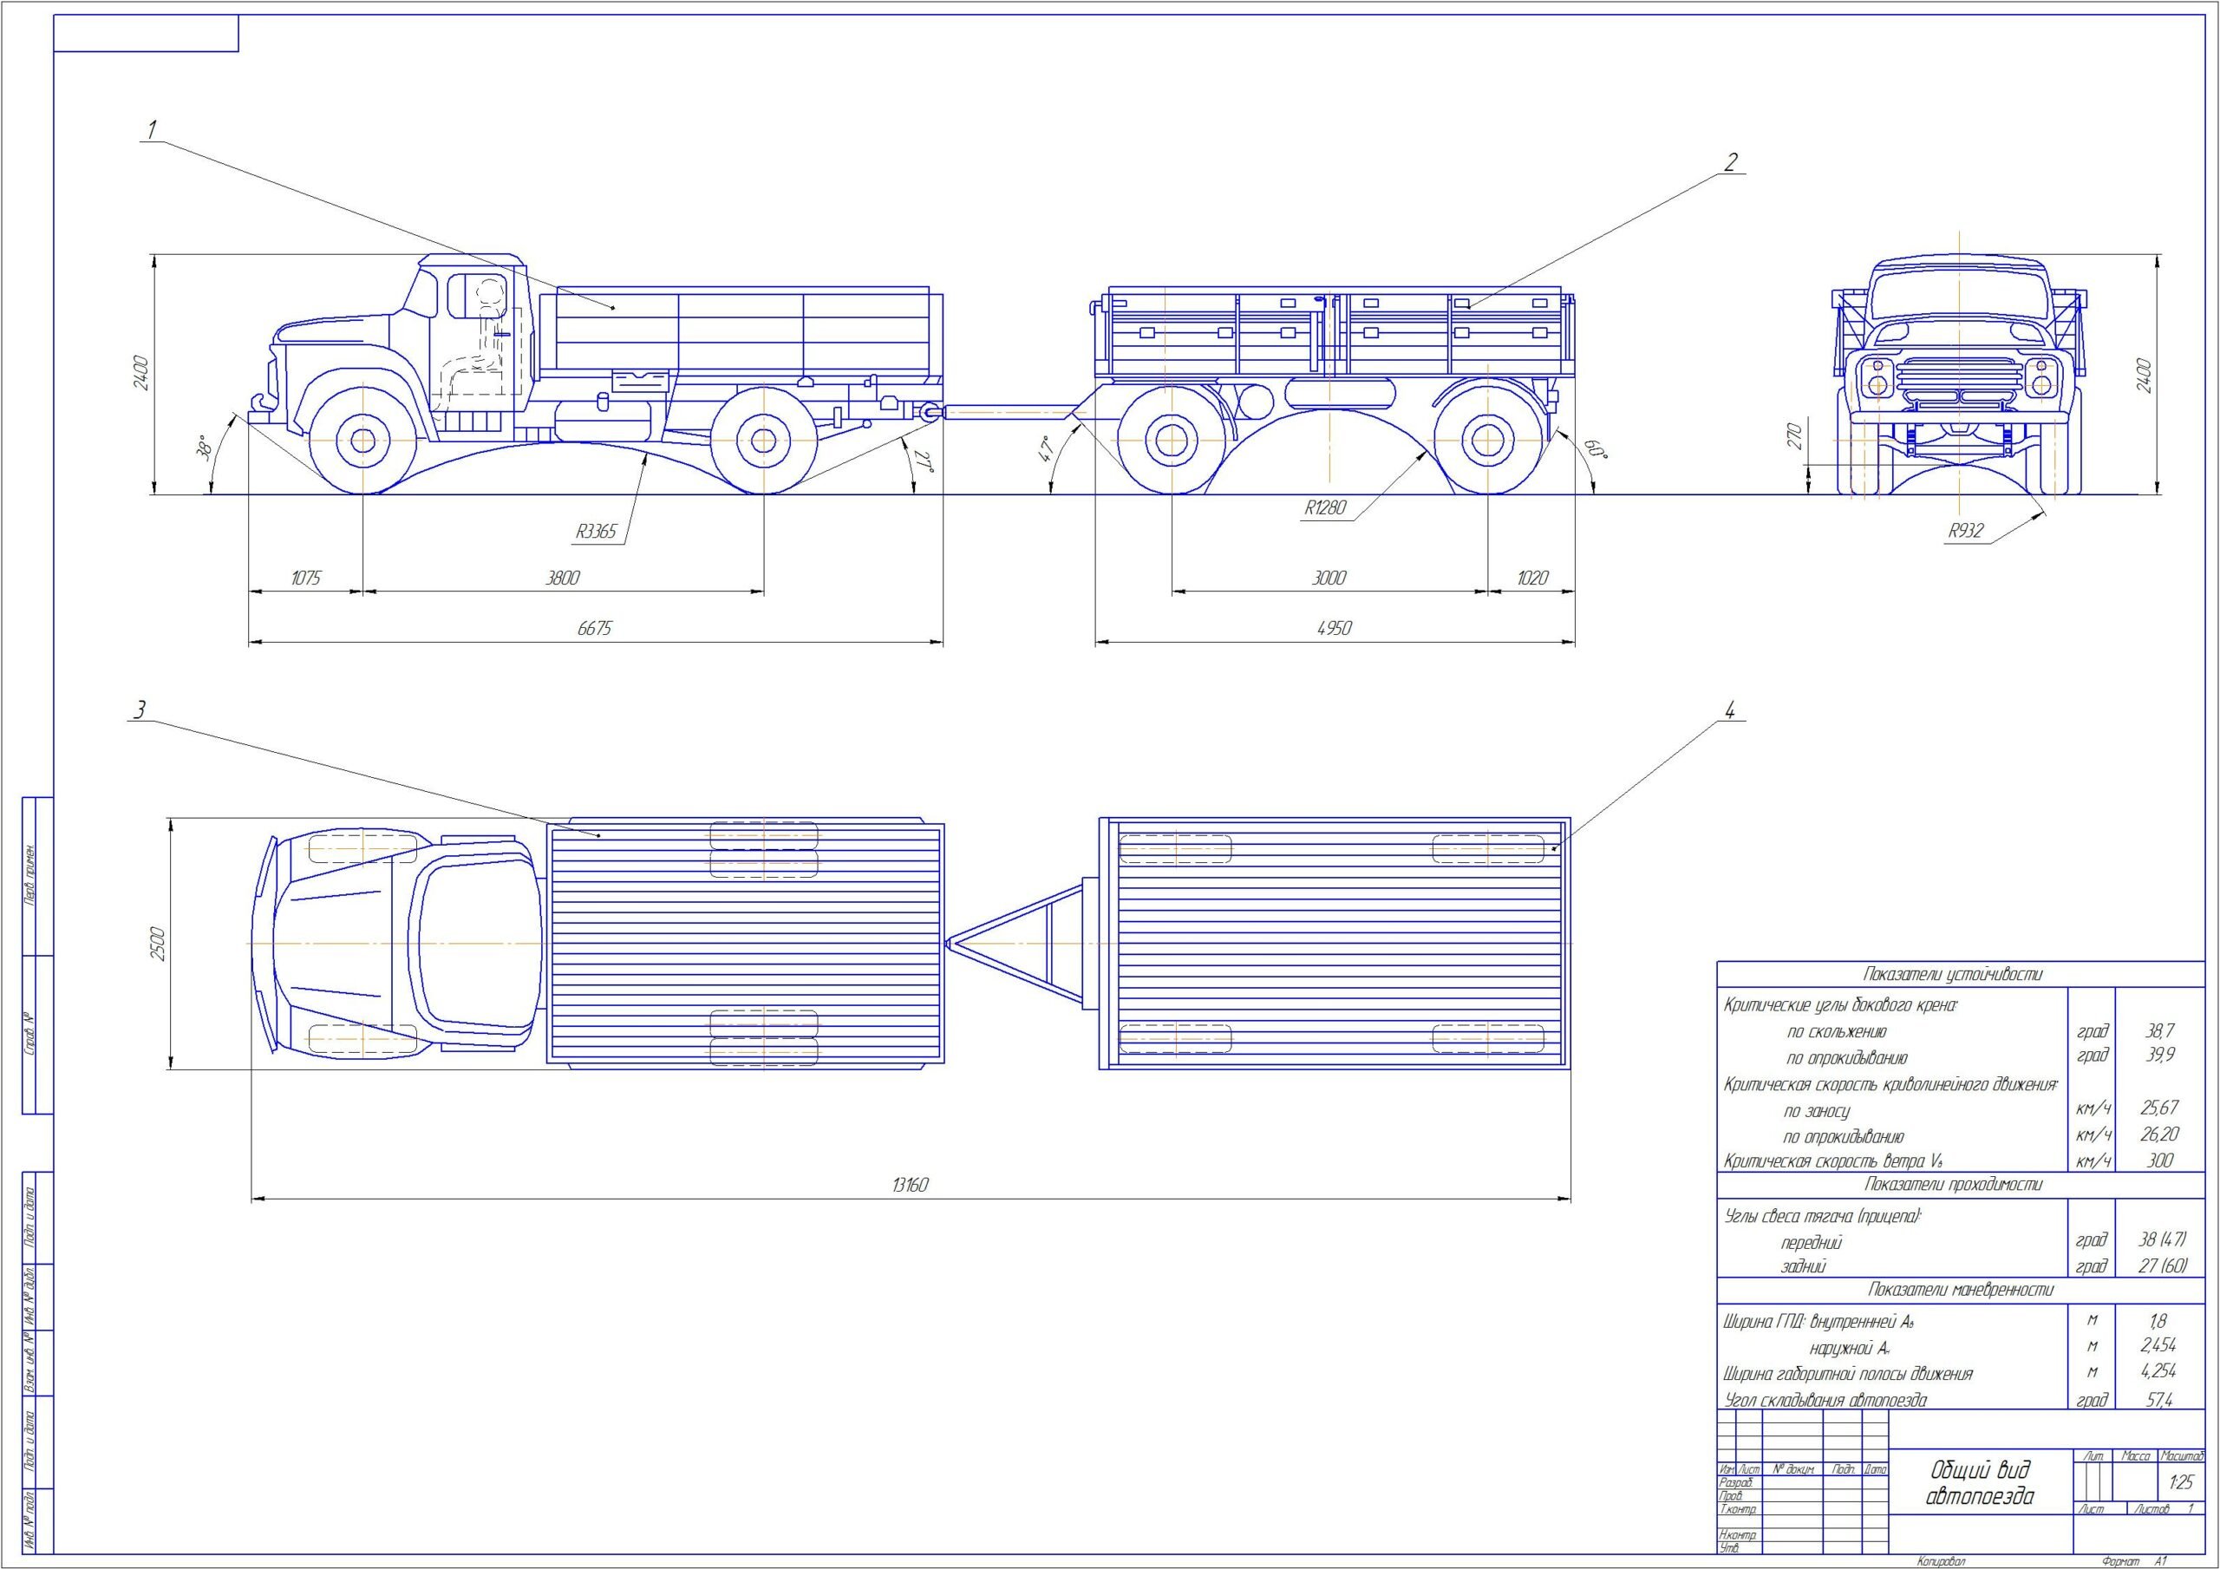Click callout number 2 above the trailer
2220x1569 pixels.
pos(1731,161)
